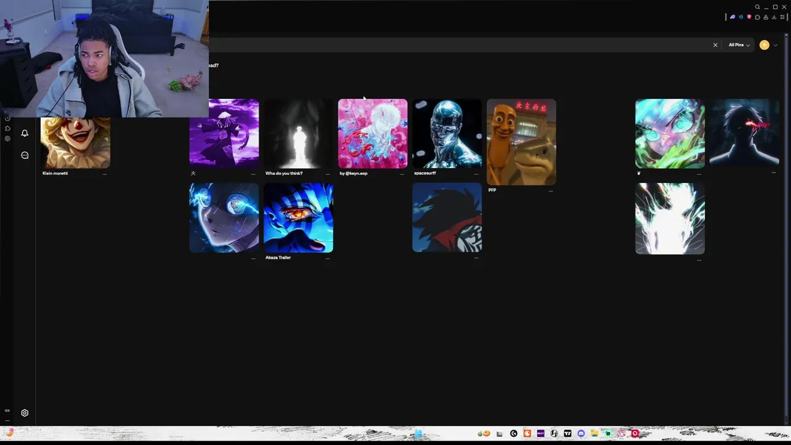Open the browser easy setup menu icon
Image resolution: width=791 pixels, height=445 pixels.
click(782, 17)
